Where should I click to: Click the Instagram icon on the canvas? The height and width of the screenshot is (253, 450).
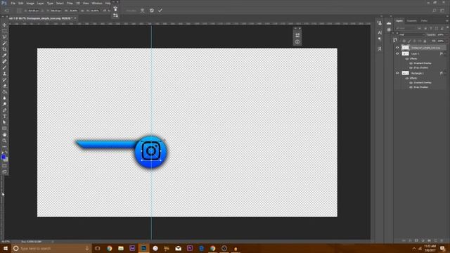(151, 151)
